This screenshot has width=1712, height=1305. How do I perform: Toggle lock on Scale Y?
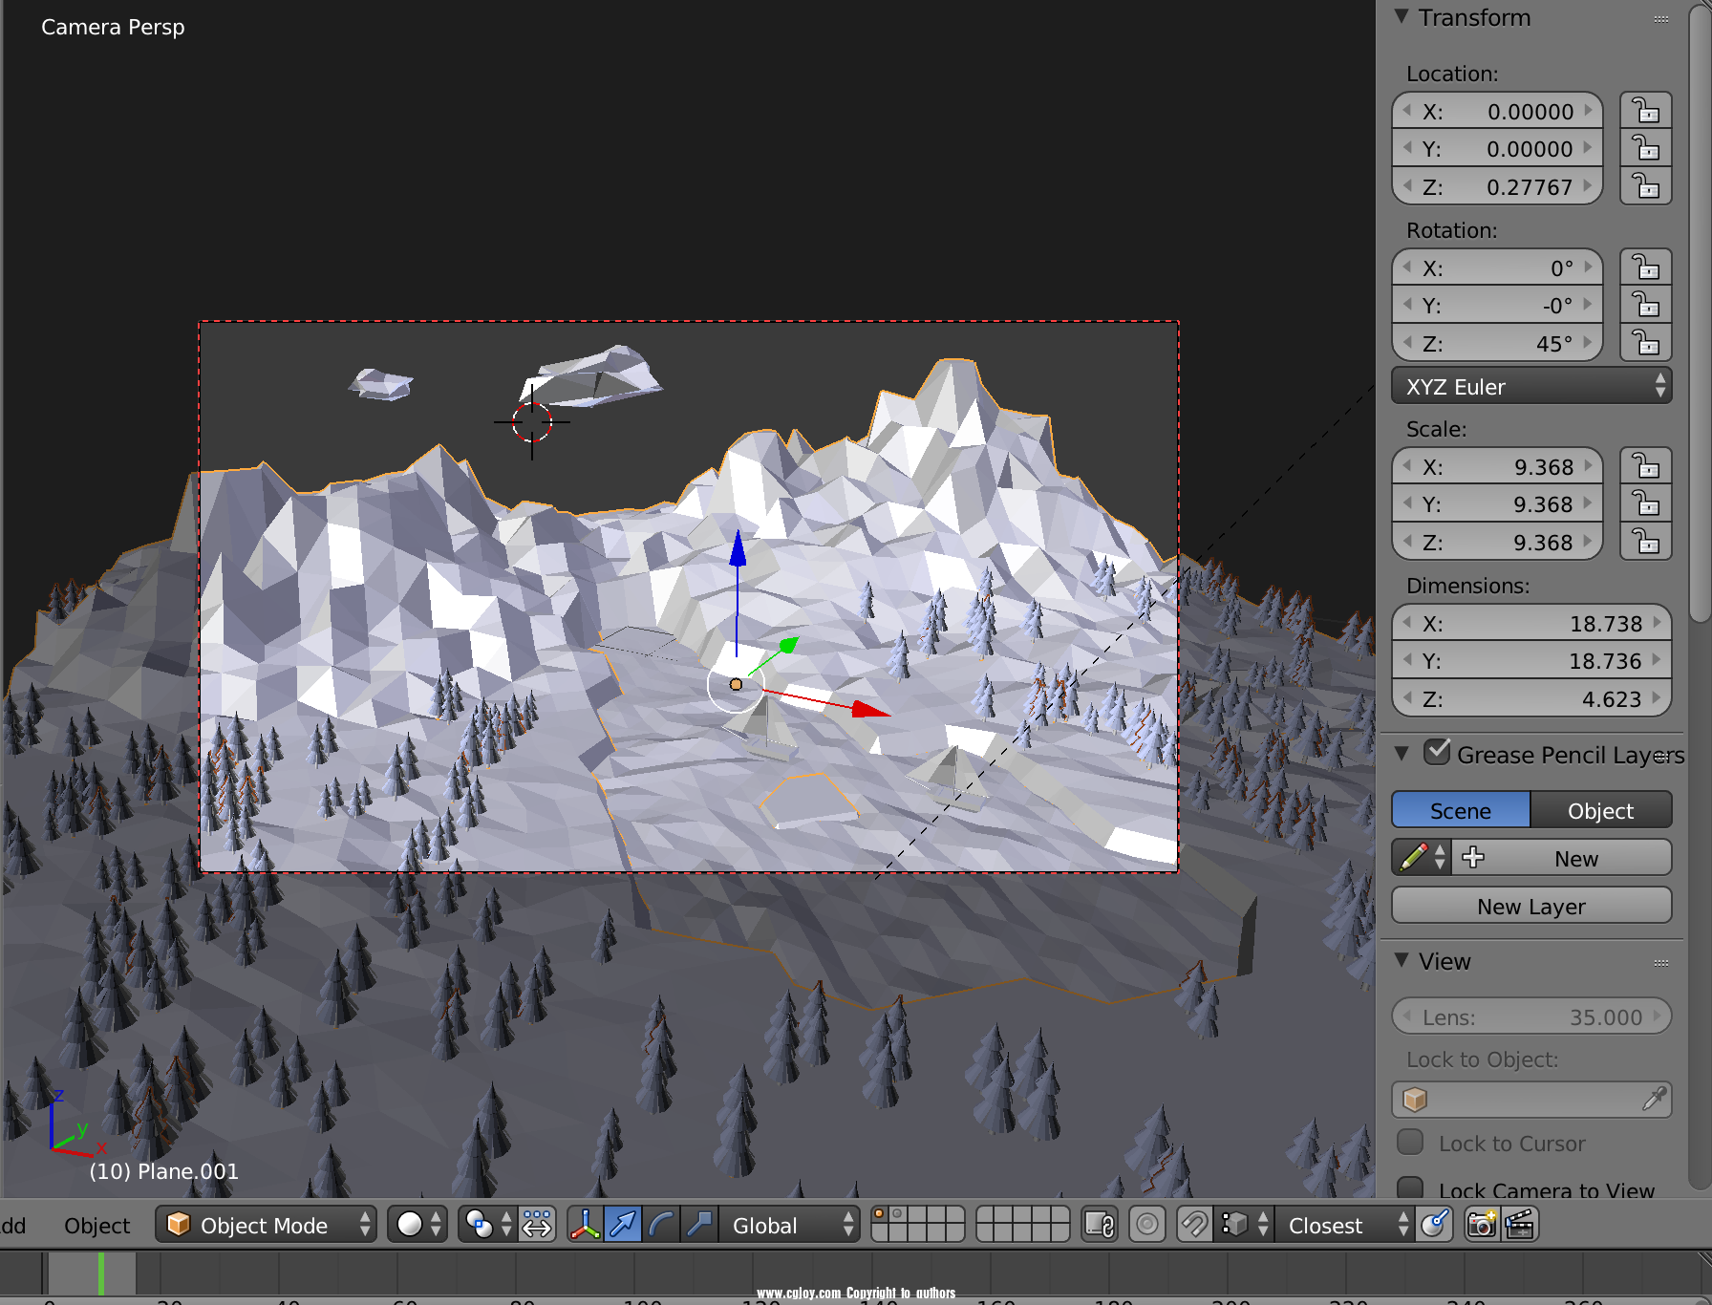click(1645, 503)
